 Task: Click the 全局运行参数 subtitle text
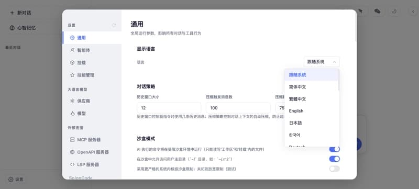pyautogui.click(x=166, y=34)
